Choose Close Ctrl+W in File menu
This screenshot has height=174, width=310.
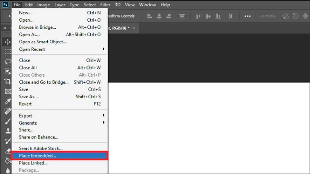[59, 60]
